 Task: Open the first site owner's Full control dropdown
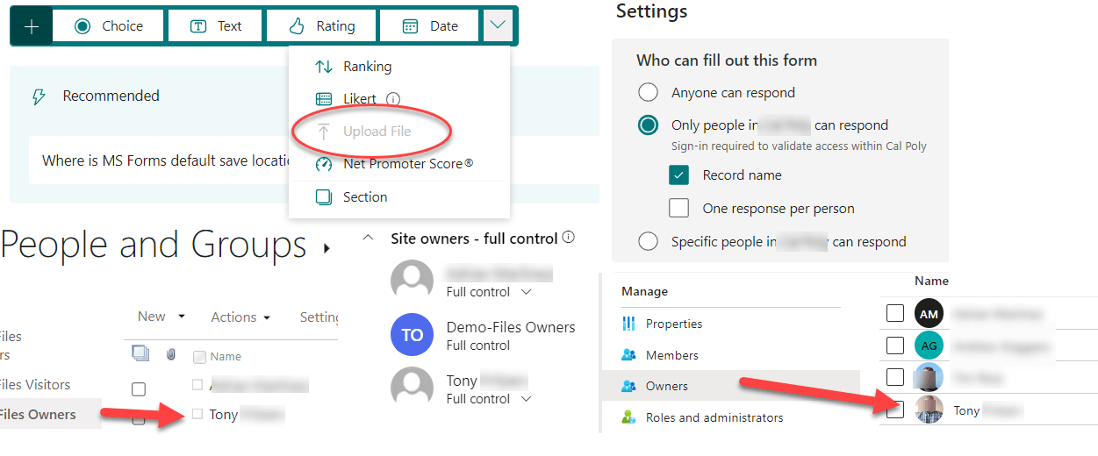489,292
